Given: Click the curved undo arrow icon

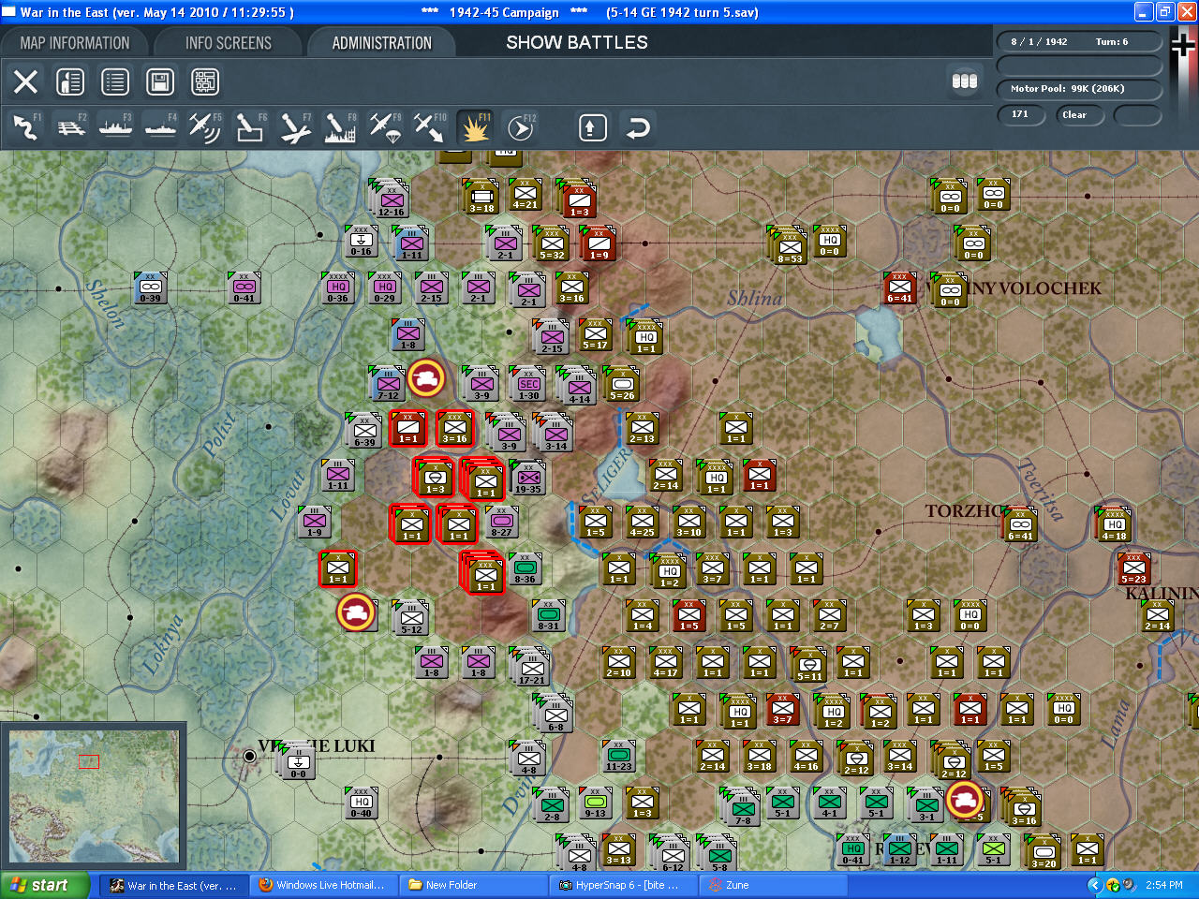Looking at the screenshot, I should point(638,127).
